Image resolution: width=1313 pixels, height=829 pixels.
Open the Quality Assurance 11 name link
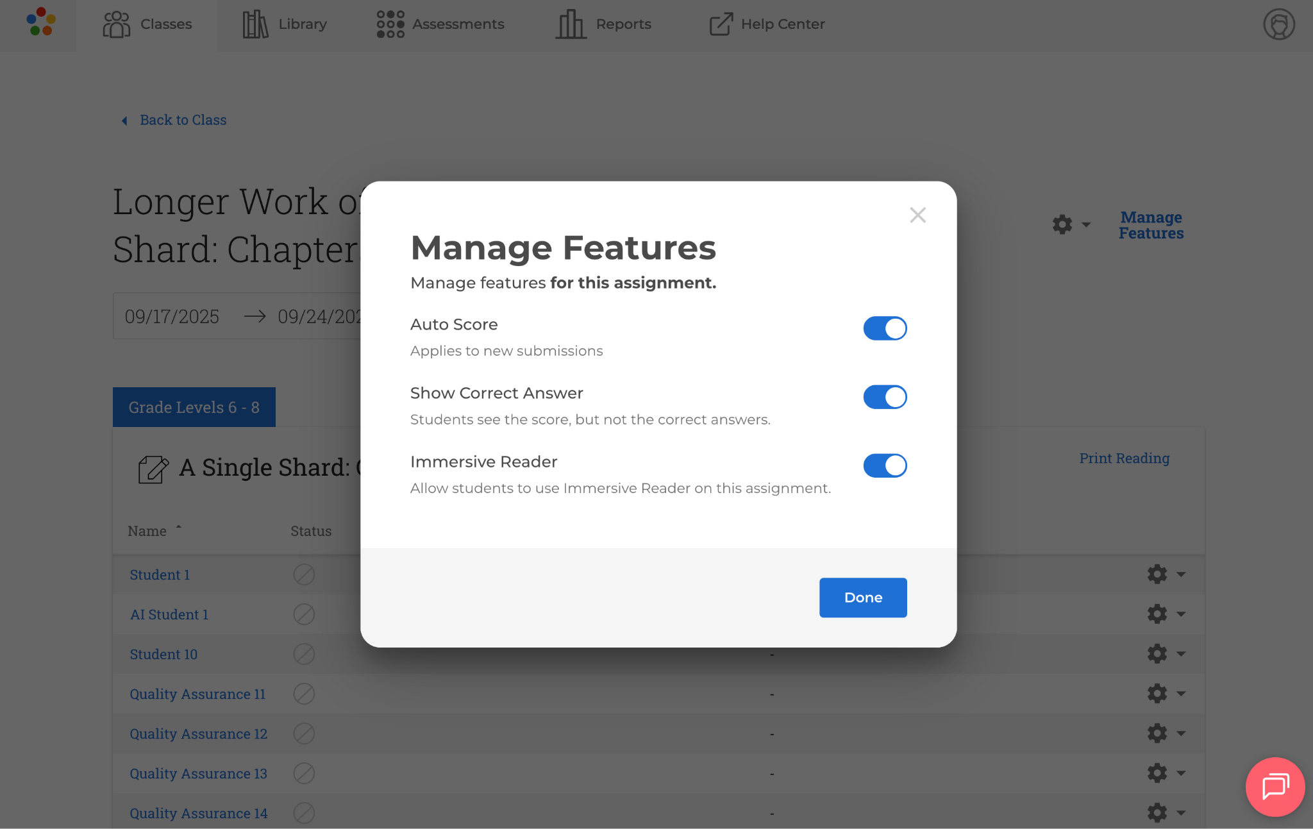(x=197, y=694)
